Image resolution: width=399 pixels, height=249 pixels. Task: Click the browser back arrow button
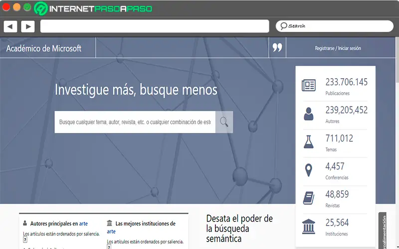[x=10, y=26]
